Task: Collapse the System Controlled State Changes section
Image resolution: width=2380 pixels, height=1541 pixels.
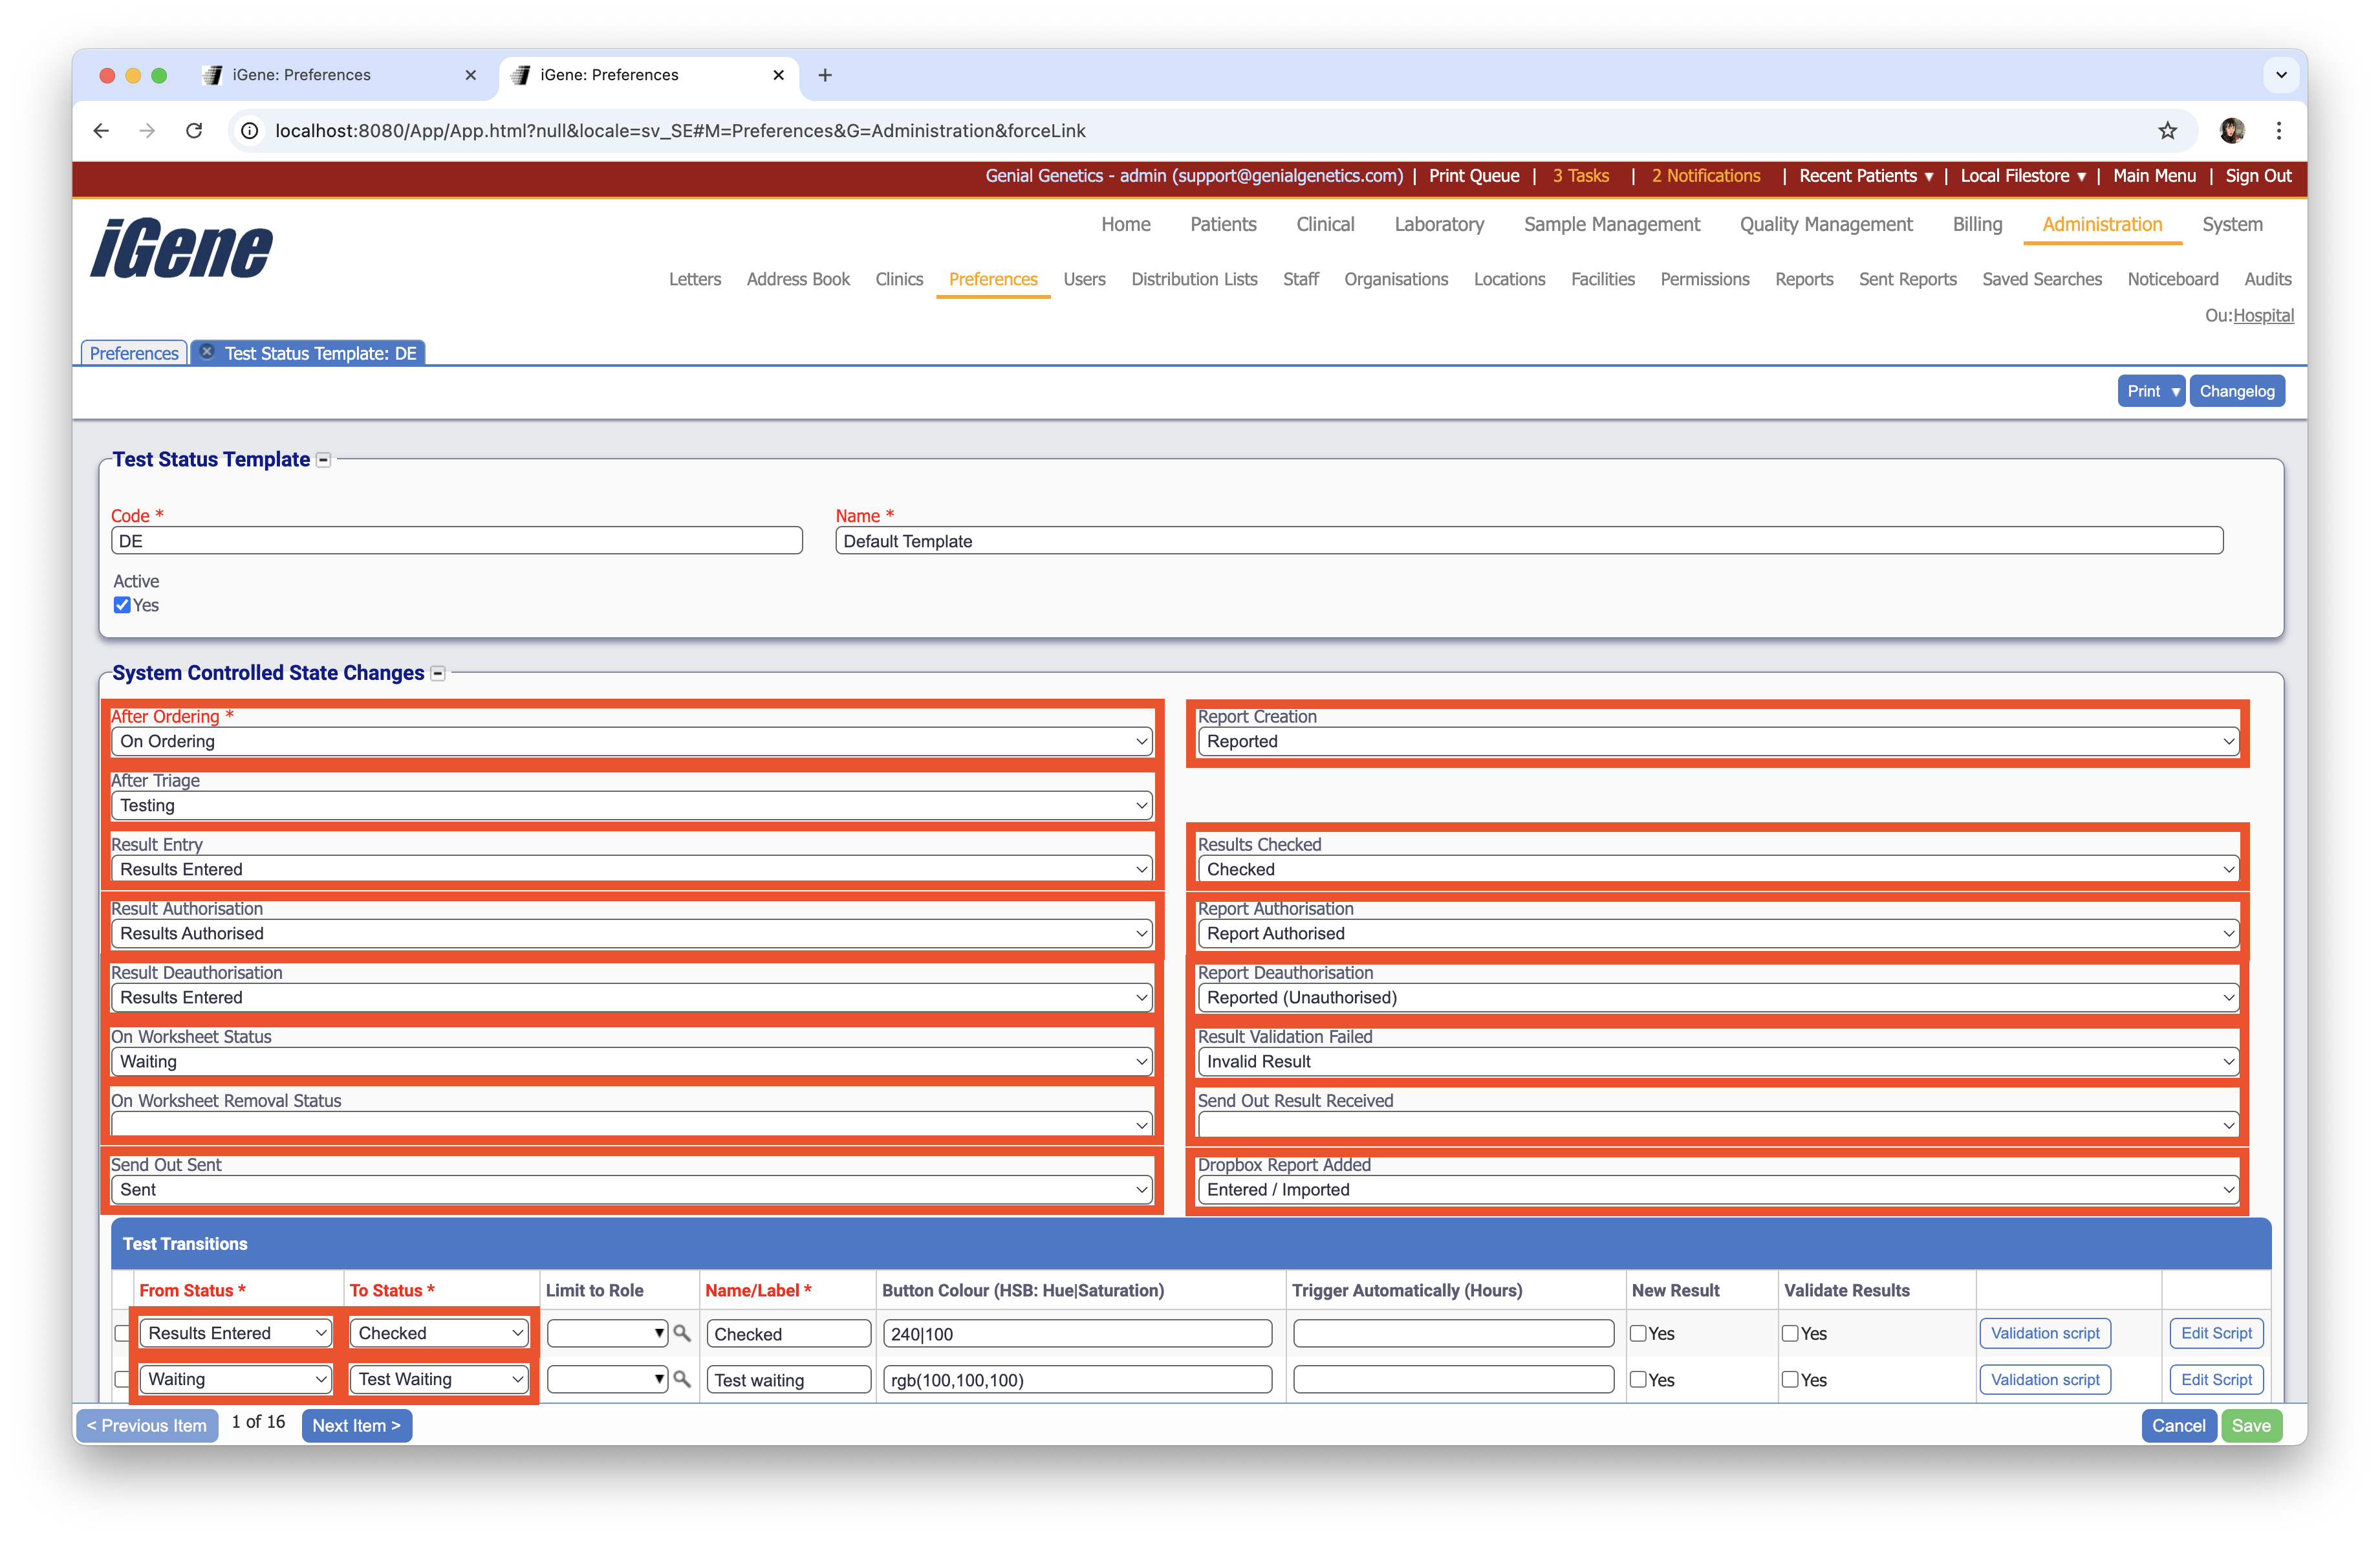Action: point(437,673)
